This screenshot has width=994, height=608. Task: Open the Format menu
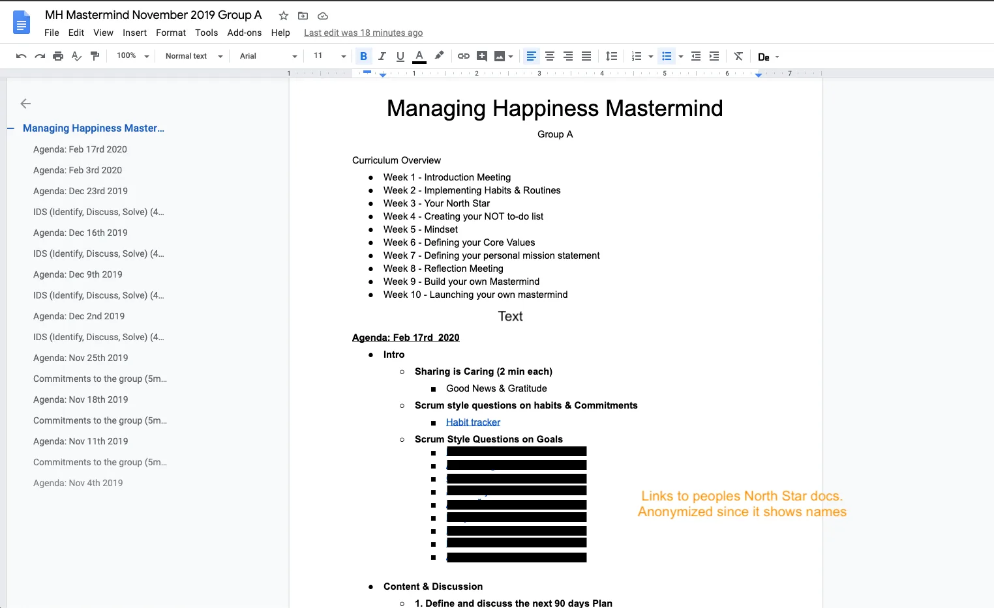tap(170, 33)
